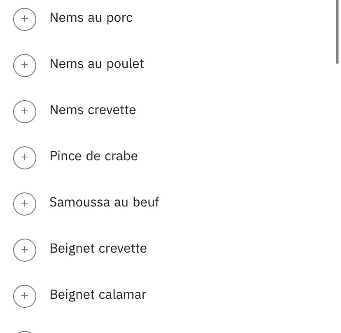Expand options for Pince de crabe row

pyautogui.click(x=25, y=157)
